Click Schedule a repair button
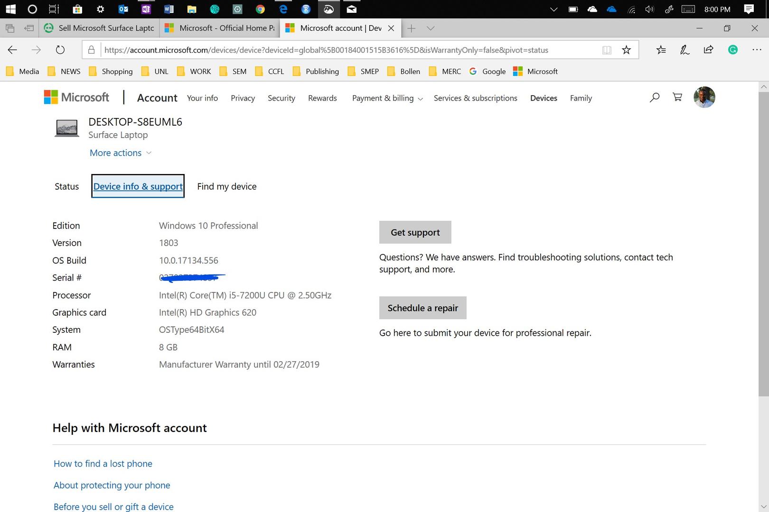The image size is (769, 512). 423,308
